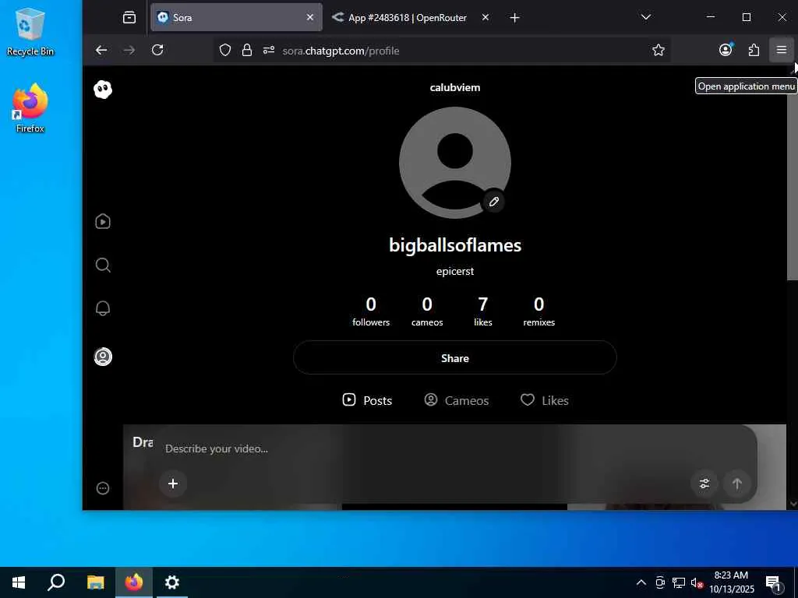Open the network tray icon
798x598 pixels.
(x=679, y=582)
